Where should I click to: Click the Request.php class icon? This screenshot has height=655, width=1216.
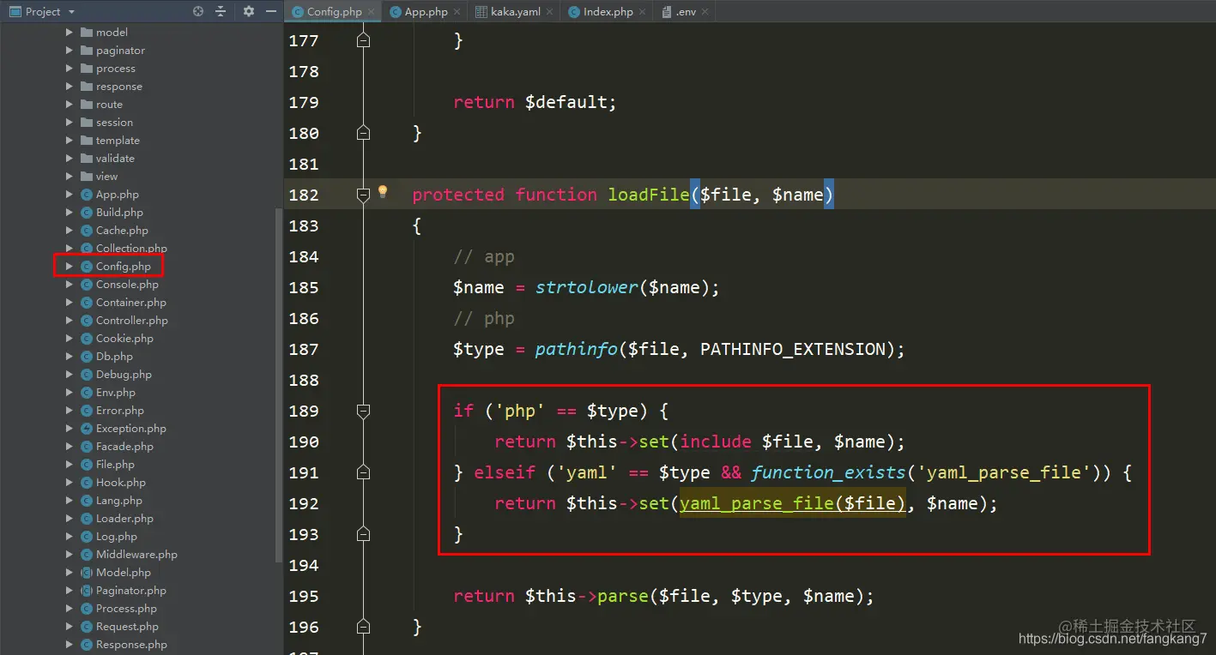coord(87,627)
